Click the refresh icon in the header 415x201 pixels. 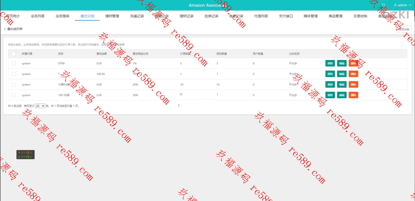click(383, 5)
